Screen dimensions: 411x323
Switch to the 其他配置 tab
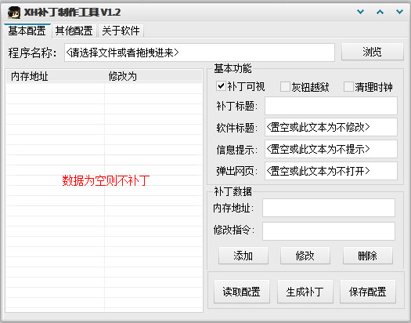74,31
